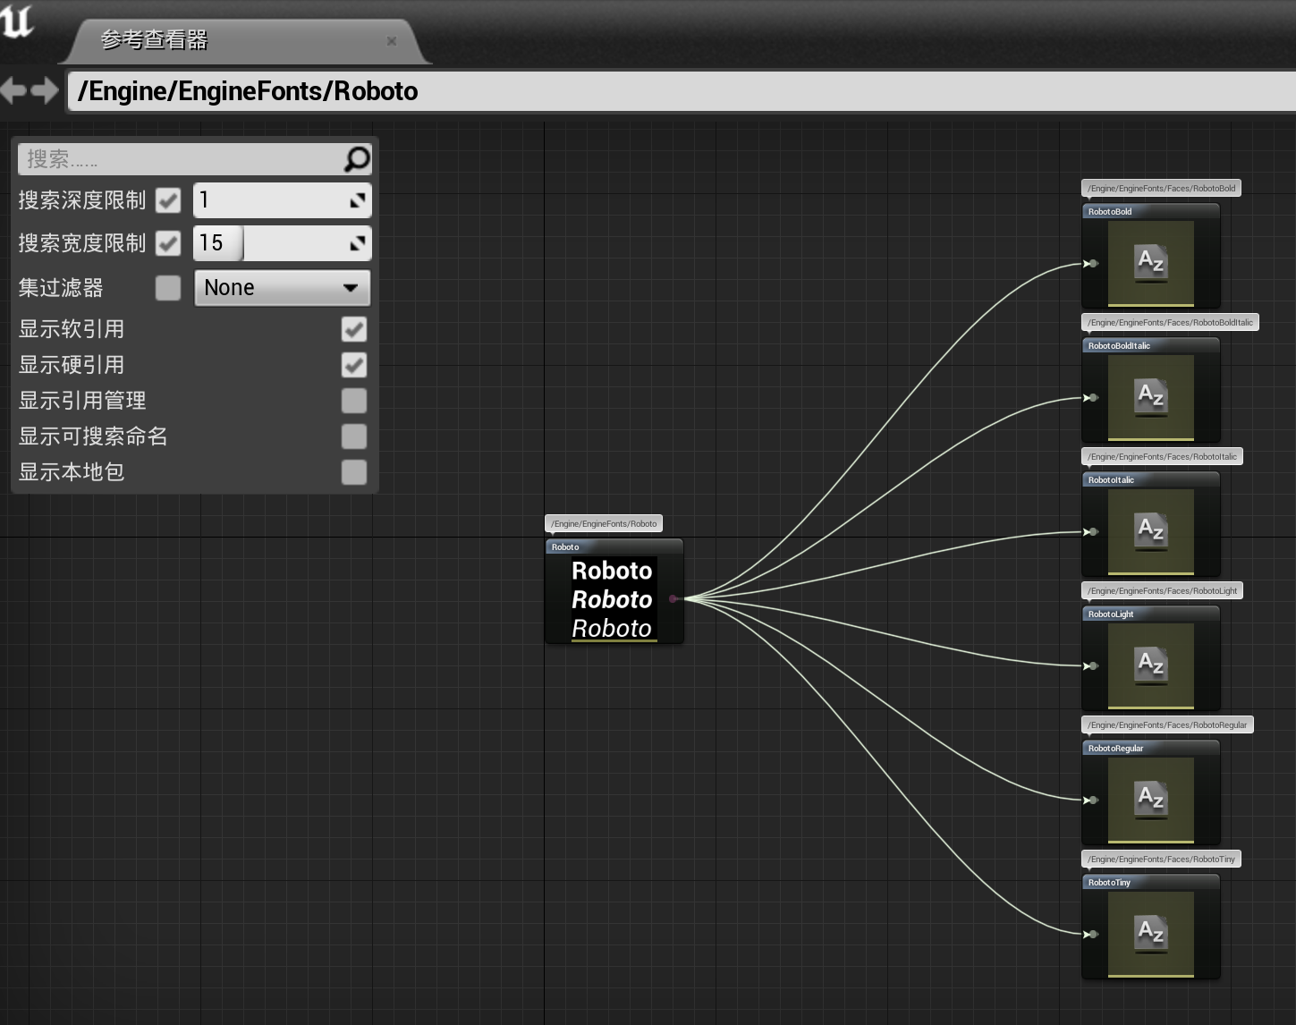This screenshot has width=1296, height=1025.
Task: Select the RobotoTiny font thumbnail icon
Action: pos(1150,934)
